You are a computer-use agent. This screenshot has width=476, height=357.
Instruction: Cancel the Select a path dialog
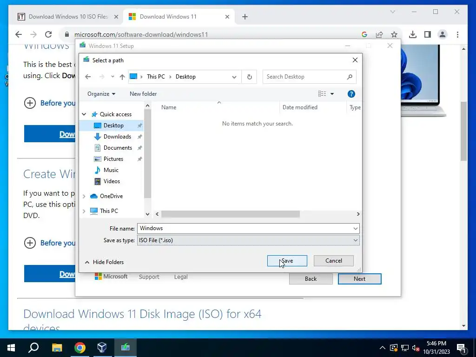point(334,261)
